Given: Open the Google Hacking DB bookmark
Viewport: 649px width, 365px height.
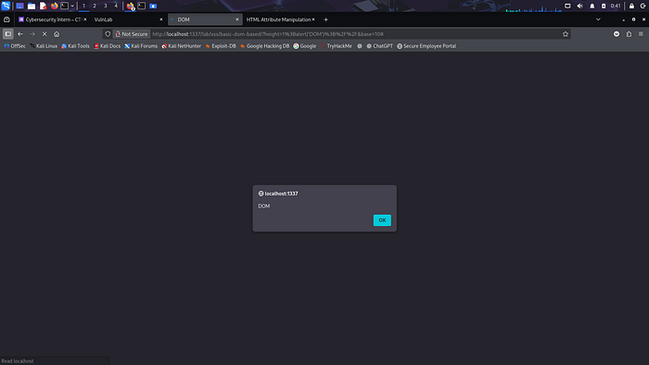Looking at the screenshot, I should point(264,46).
